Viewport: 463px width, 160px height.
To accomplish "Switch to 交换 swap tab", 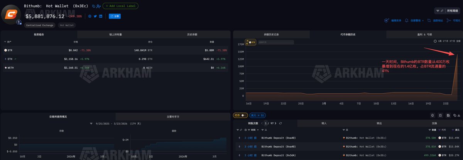I will tap(434, 123).
